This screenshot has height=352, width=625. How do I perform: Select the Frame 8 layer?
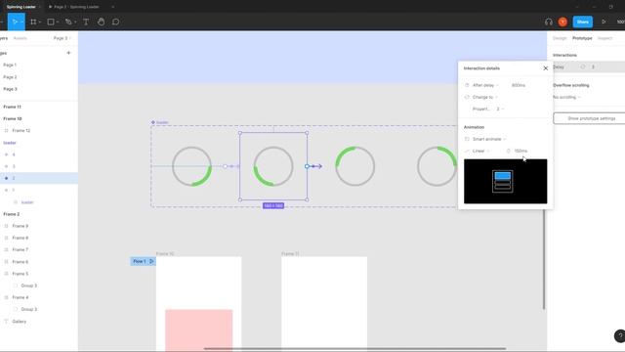(20, 238)
